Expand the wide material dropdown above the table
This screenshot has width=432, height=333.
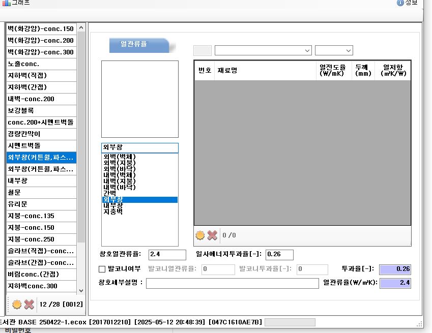tap(263, 50)
